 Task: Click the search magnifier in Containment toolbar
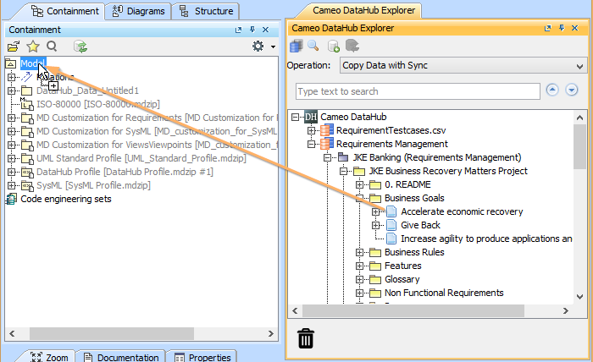[52, 47]
